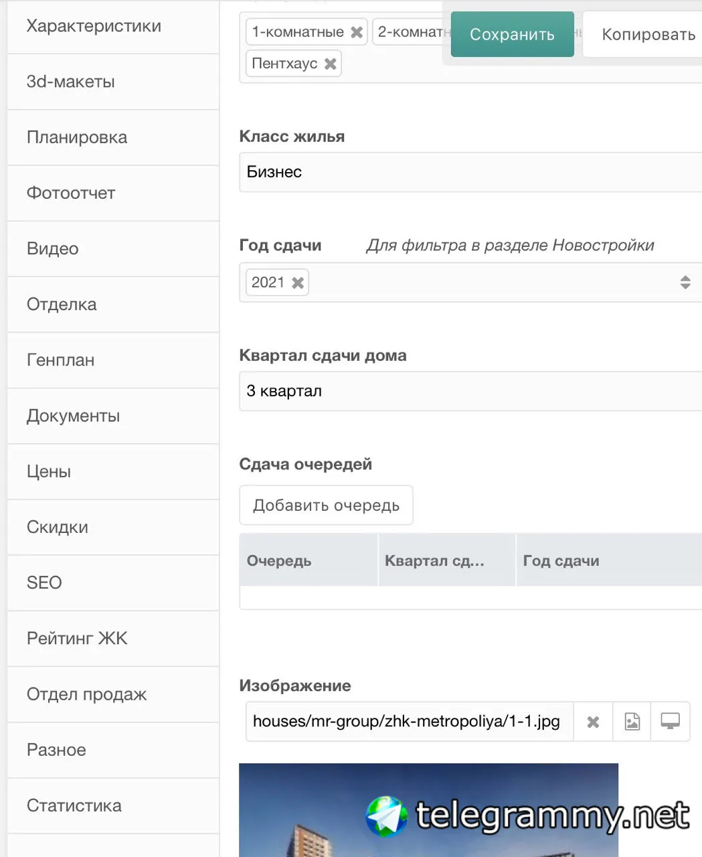Open the Квартал сдачи дома dropdown

[x=470, y=391]
